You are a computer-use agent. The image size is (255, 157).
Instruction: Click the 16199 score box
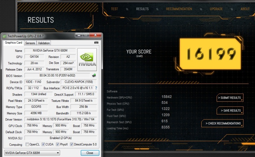click(210, 54)
